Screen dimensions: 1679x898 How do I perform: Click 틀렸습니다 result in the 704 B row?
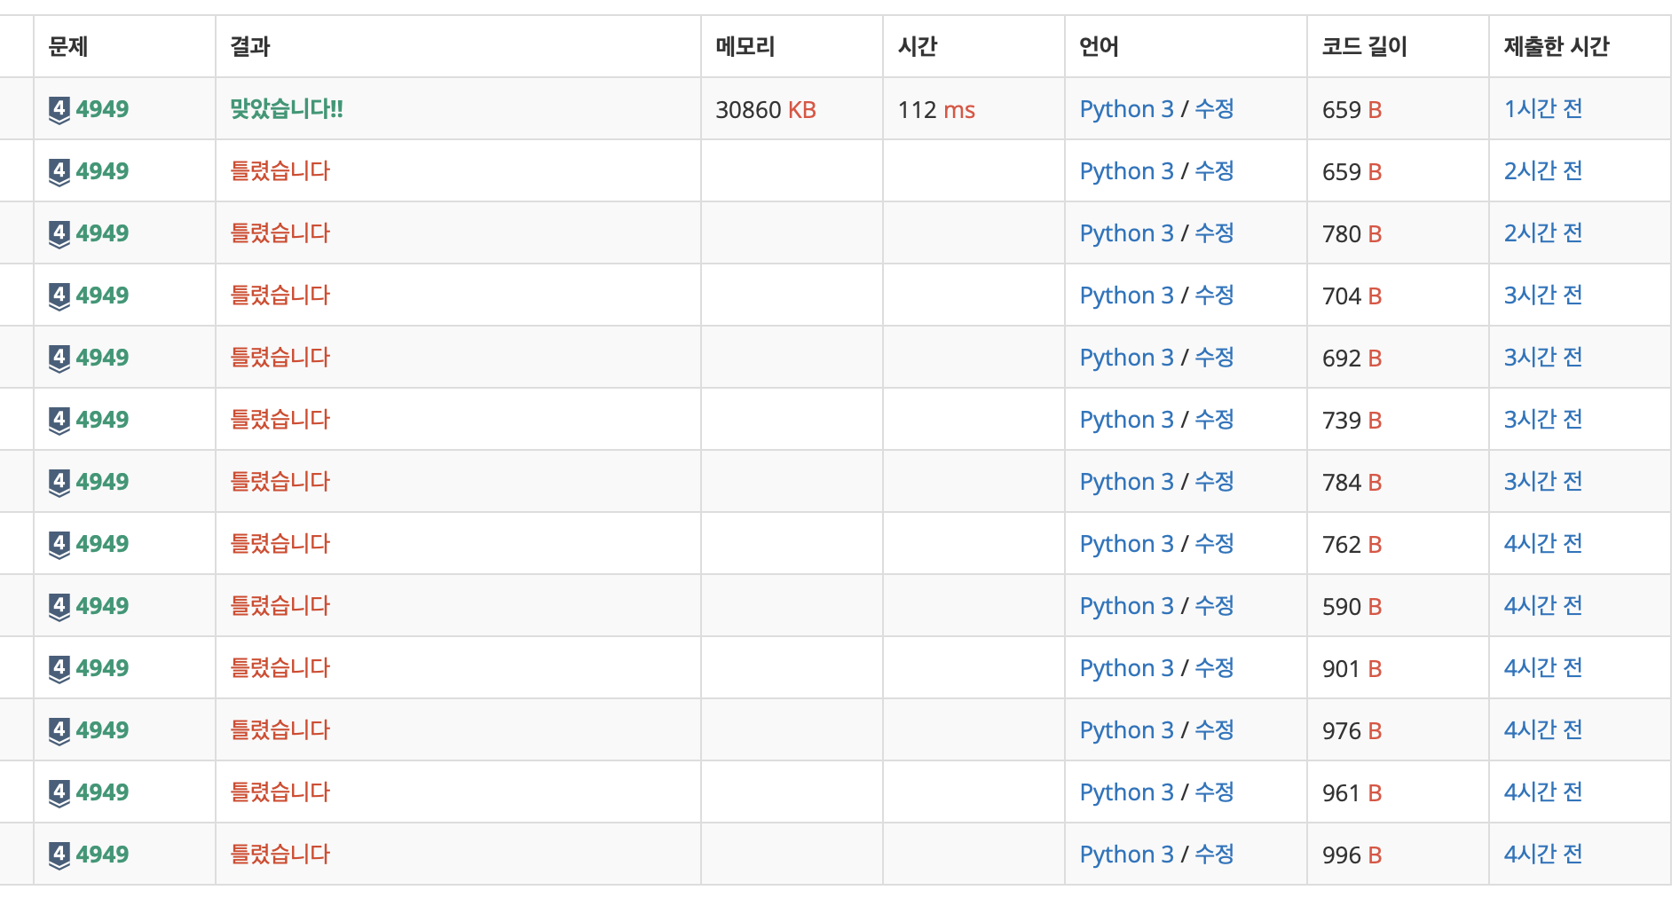click(x=280, y=295)
